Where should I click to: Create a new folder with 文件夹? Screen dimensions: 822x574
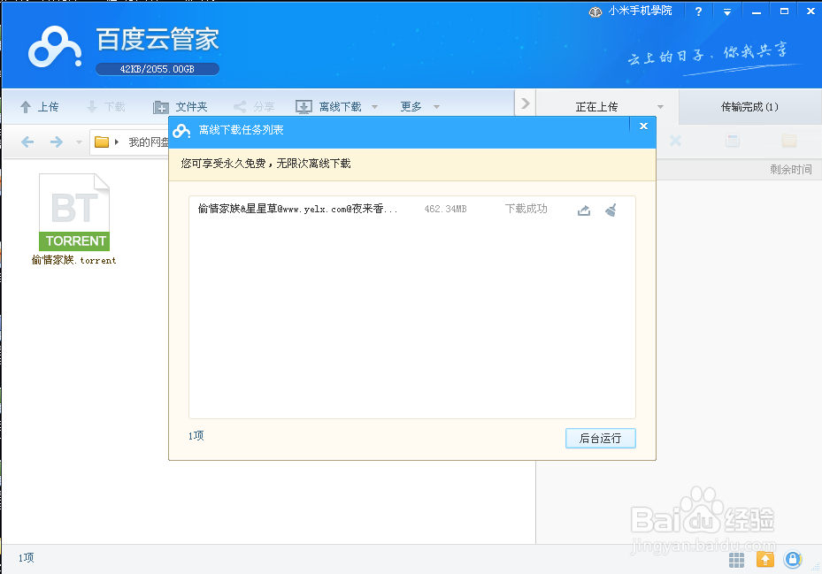(x=181, y=107)
